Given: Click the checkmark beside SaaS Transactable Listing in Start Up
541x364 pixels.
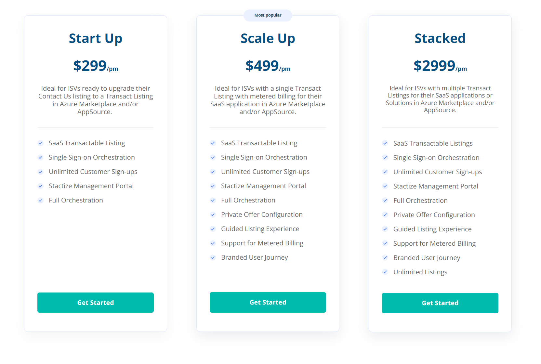Looking at the screenshot, I should [41, 143].
